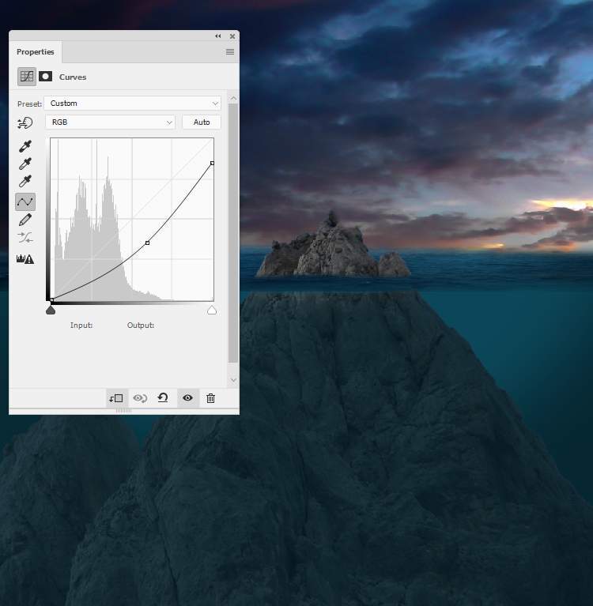593x606 pixels.
Task: Click scroll up arrow in Properties panel
Action: tap(233, 99)
